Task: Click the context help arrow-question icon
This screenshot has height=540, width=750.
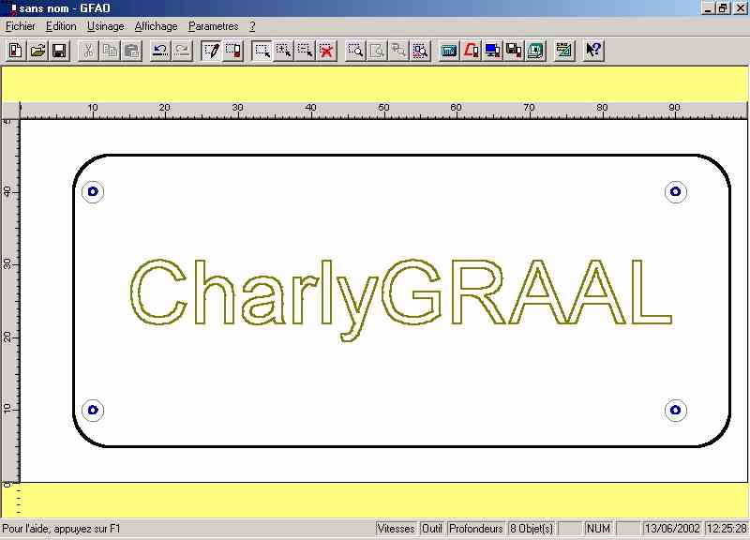Action: (x=593, y=51)
